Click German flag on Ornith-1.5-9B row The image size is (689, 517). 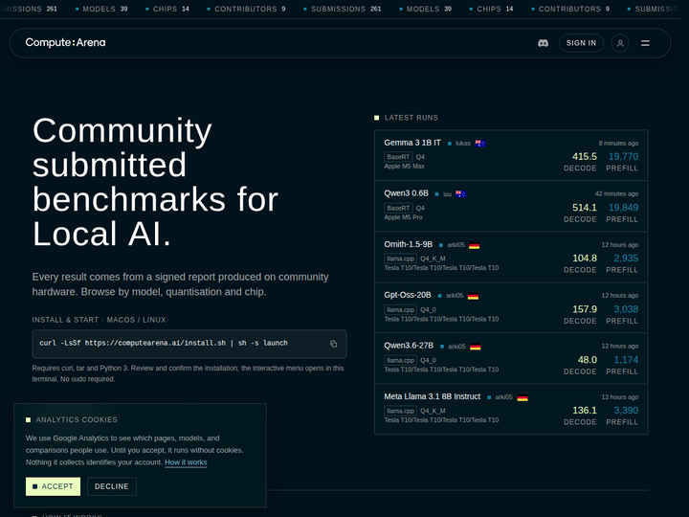tap(474, 245)
